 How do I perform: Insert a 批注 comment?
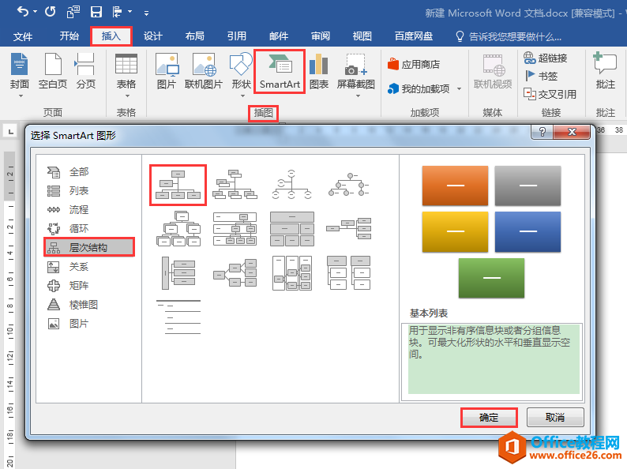(605, 72)
